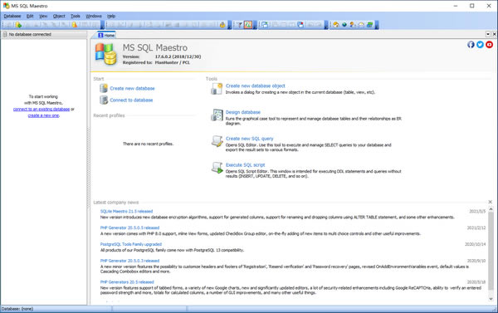Screen dimensions: 498x313
Task: Click the yellow home-page toolbar icon
Action: click(x=336, y=25)
